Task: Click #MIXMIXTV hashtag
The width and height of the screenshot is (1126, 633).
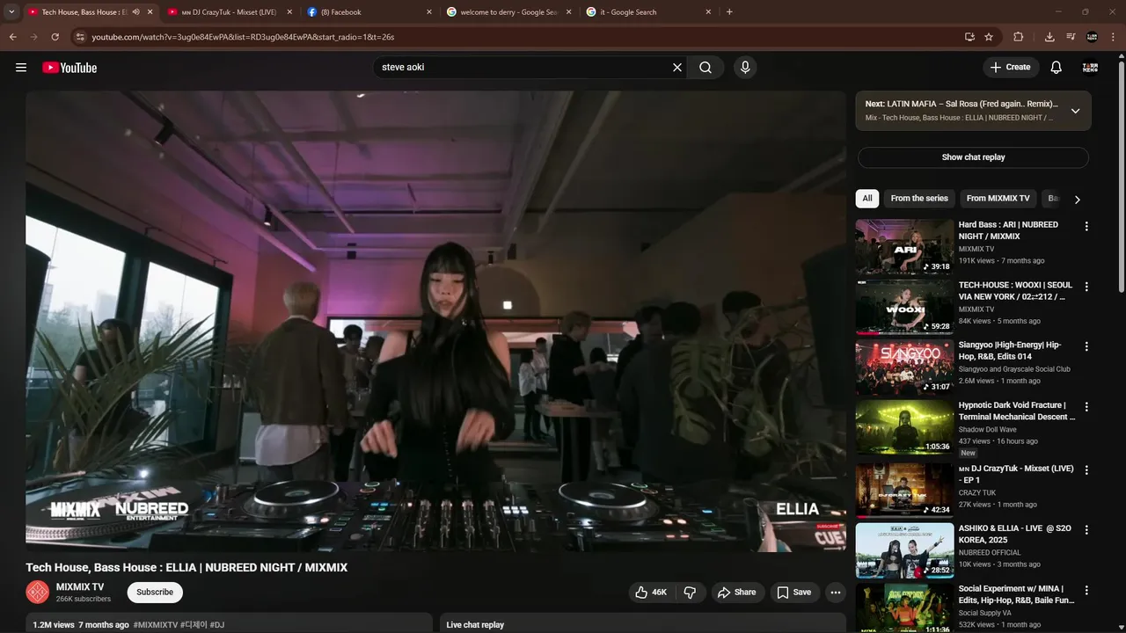Action: 156,625
